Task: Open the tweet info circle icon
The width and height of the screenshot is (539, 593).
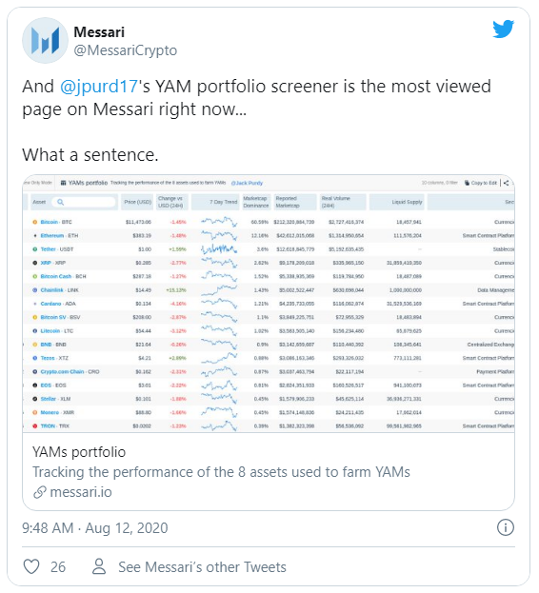Action: point(506,527)
